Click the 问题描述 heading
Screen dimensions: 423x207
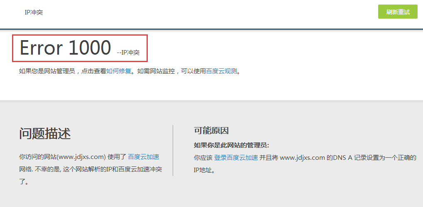[x=45, y=133]
